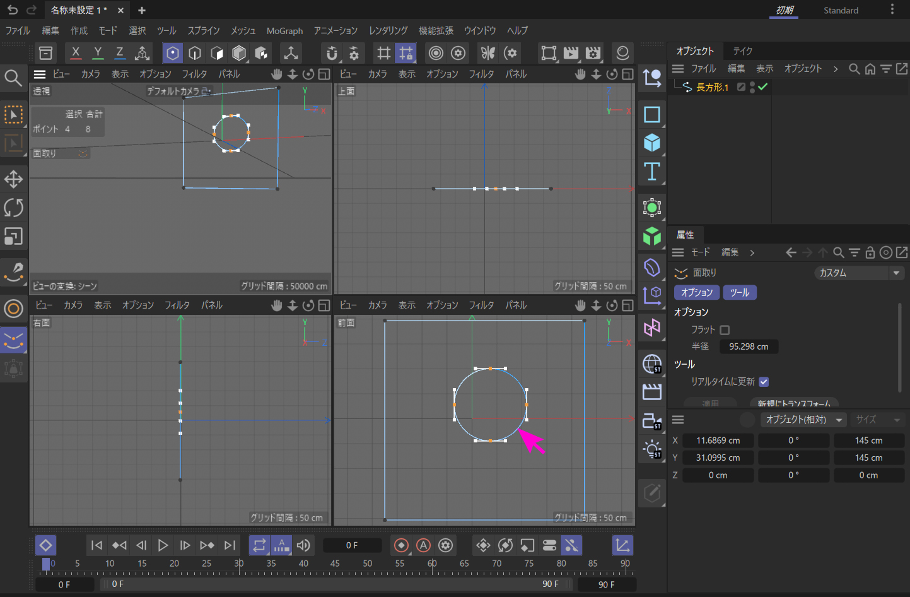Select the Scale tool in left toolbar
This screenshot has width=910, height=597.
pos(13,237)
